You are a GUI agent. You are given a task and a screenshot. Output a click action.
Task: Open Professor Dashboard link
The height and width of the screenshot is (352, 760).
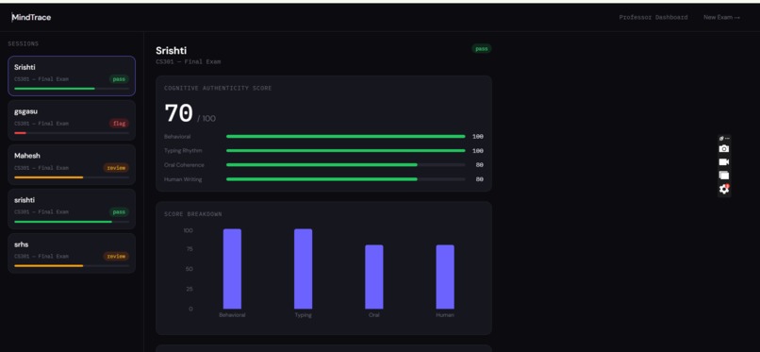coord(653,17)
